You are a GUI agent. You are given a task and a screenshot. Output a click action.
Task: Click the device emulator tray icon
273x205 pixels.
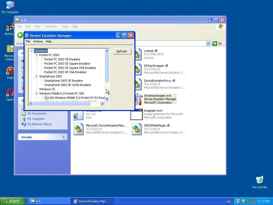[239, 201]
